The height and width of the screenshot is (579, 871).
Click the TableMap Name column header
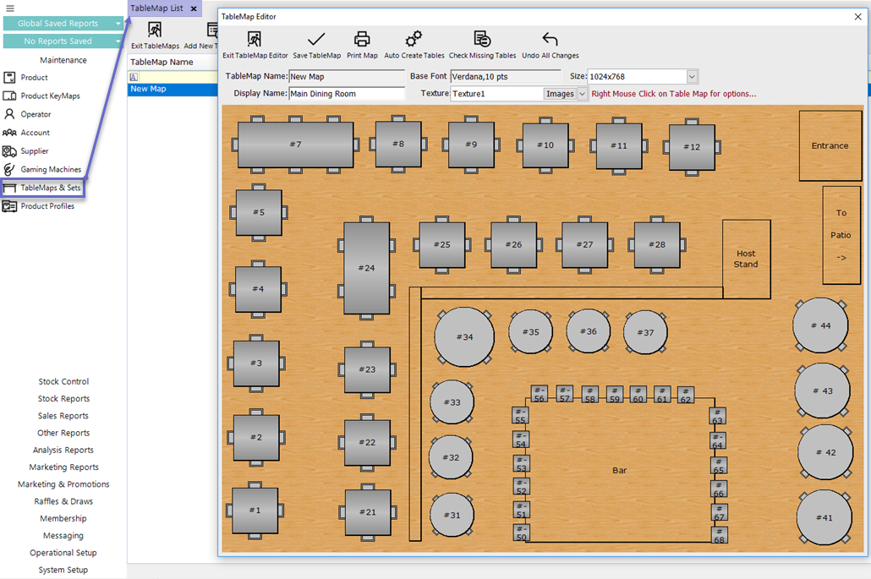pos(173,63)
